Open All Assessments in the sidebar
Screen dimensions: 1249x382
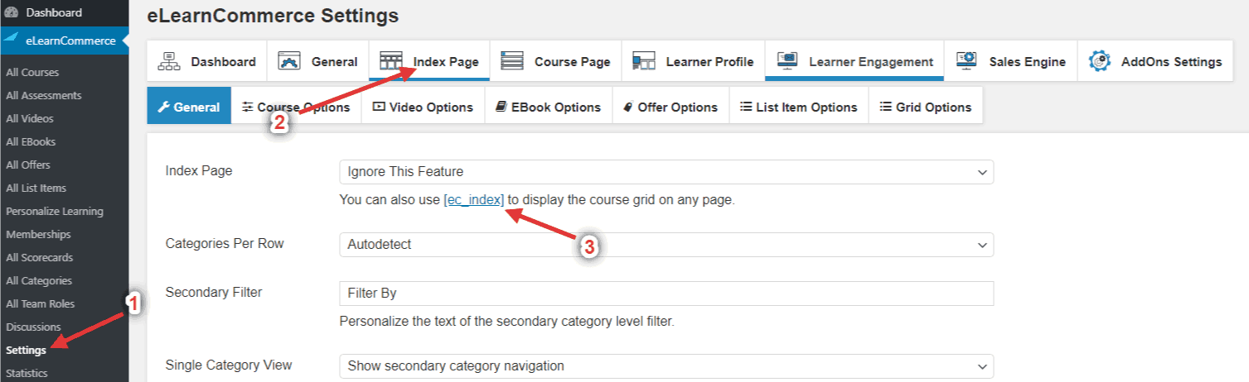pos(44,95)
